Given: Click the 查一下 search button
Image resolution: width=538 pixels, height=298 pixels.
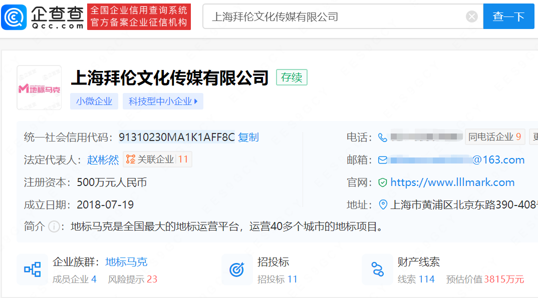Looking at the screenshot, I should pyautogui.click(x=508, y=16).
